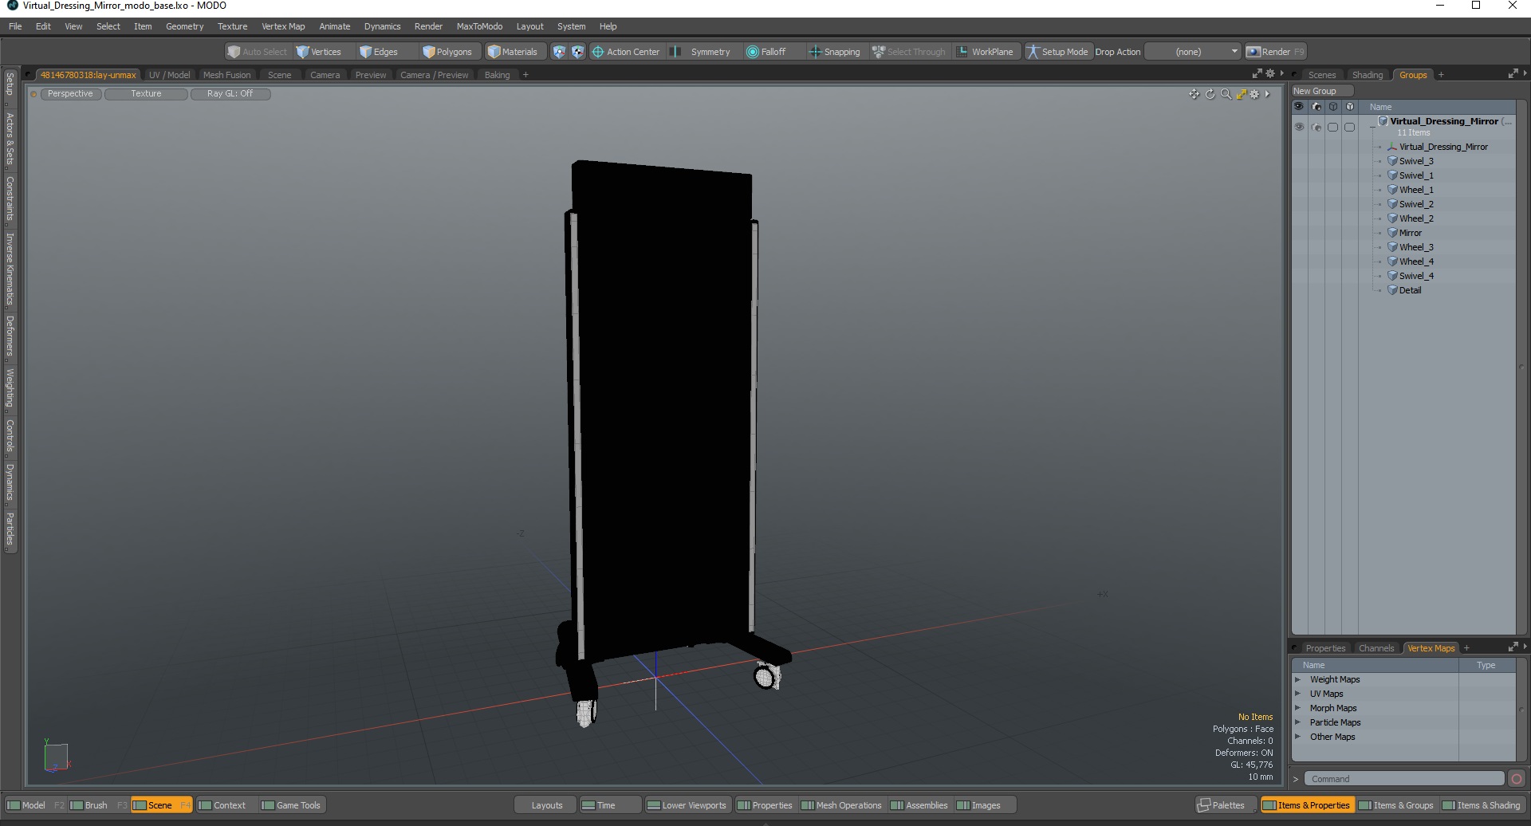
Task: Enable Setup Mode
Action: point(1057,52)
